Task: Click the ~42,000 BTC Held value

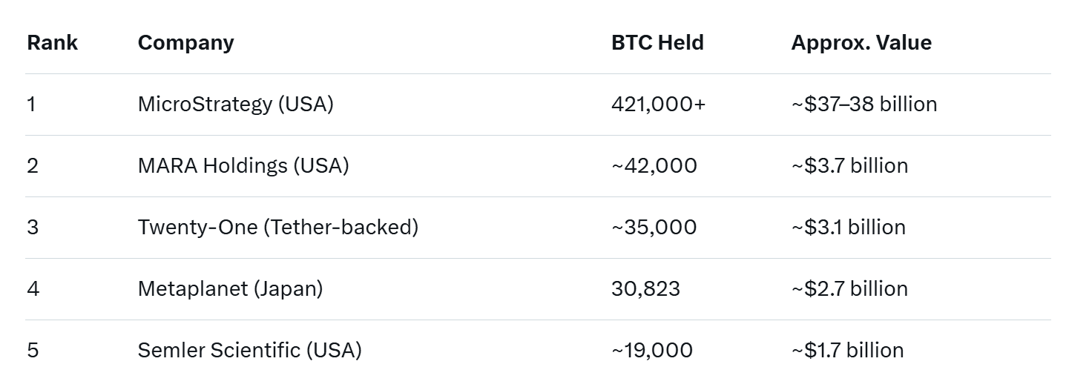Action: point(654,166)
